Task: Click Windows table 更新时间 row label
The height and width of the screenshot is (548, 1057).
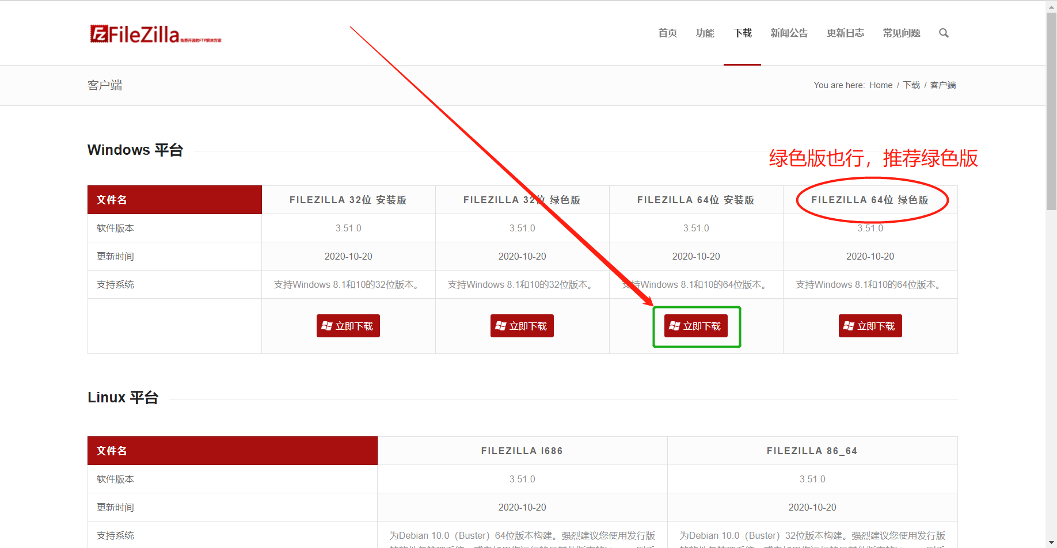Action: [115, 256]
